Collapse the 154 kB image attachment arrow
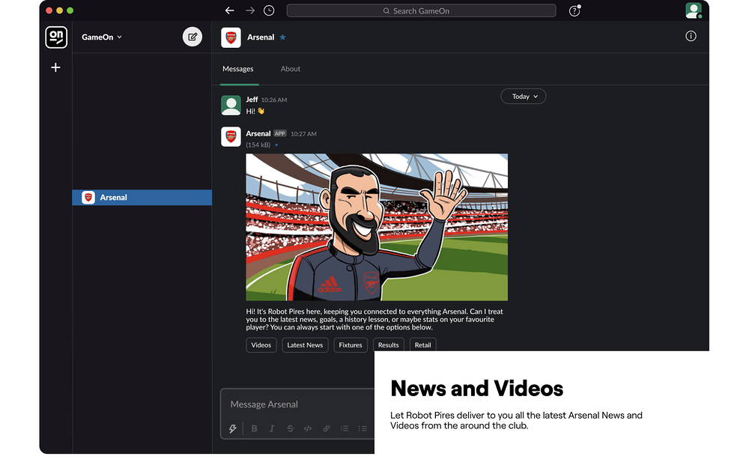This screenshot has width=749, height=468. (276, 145)
